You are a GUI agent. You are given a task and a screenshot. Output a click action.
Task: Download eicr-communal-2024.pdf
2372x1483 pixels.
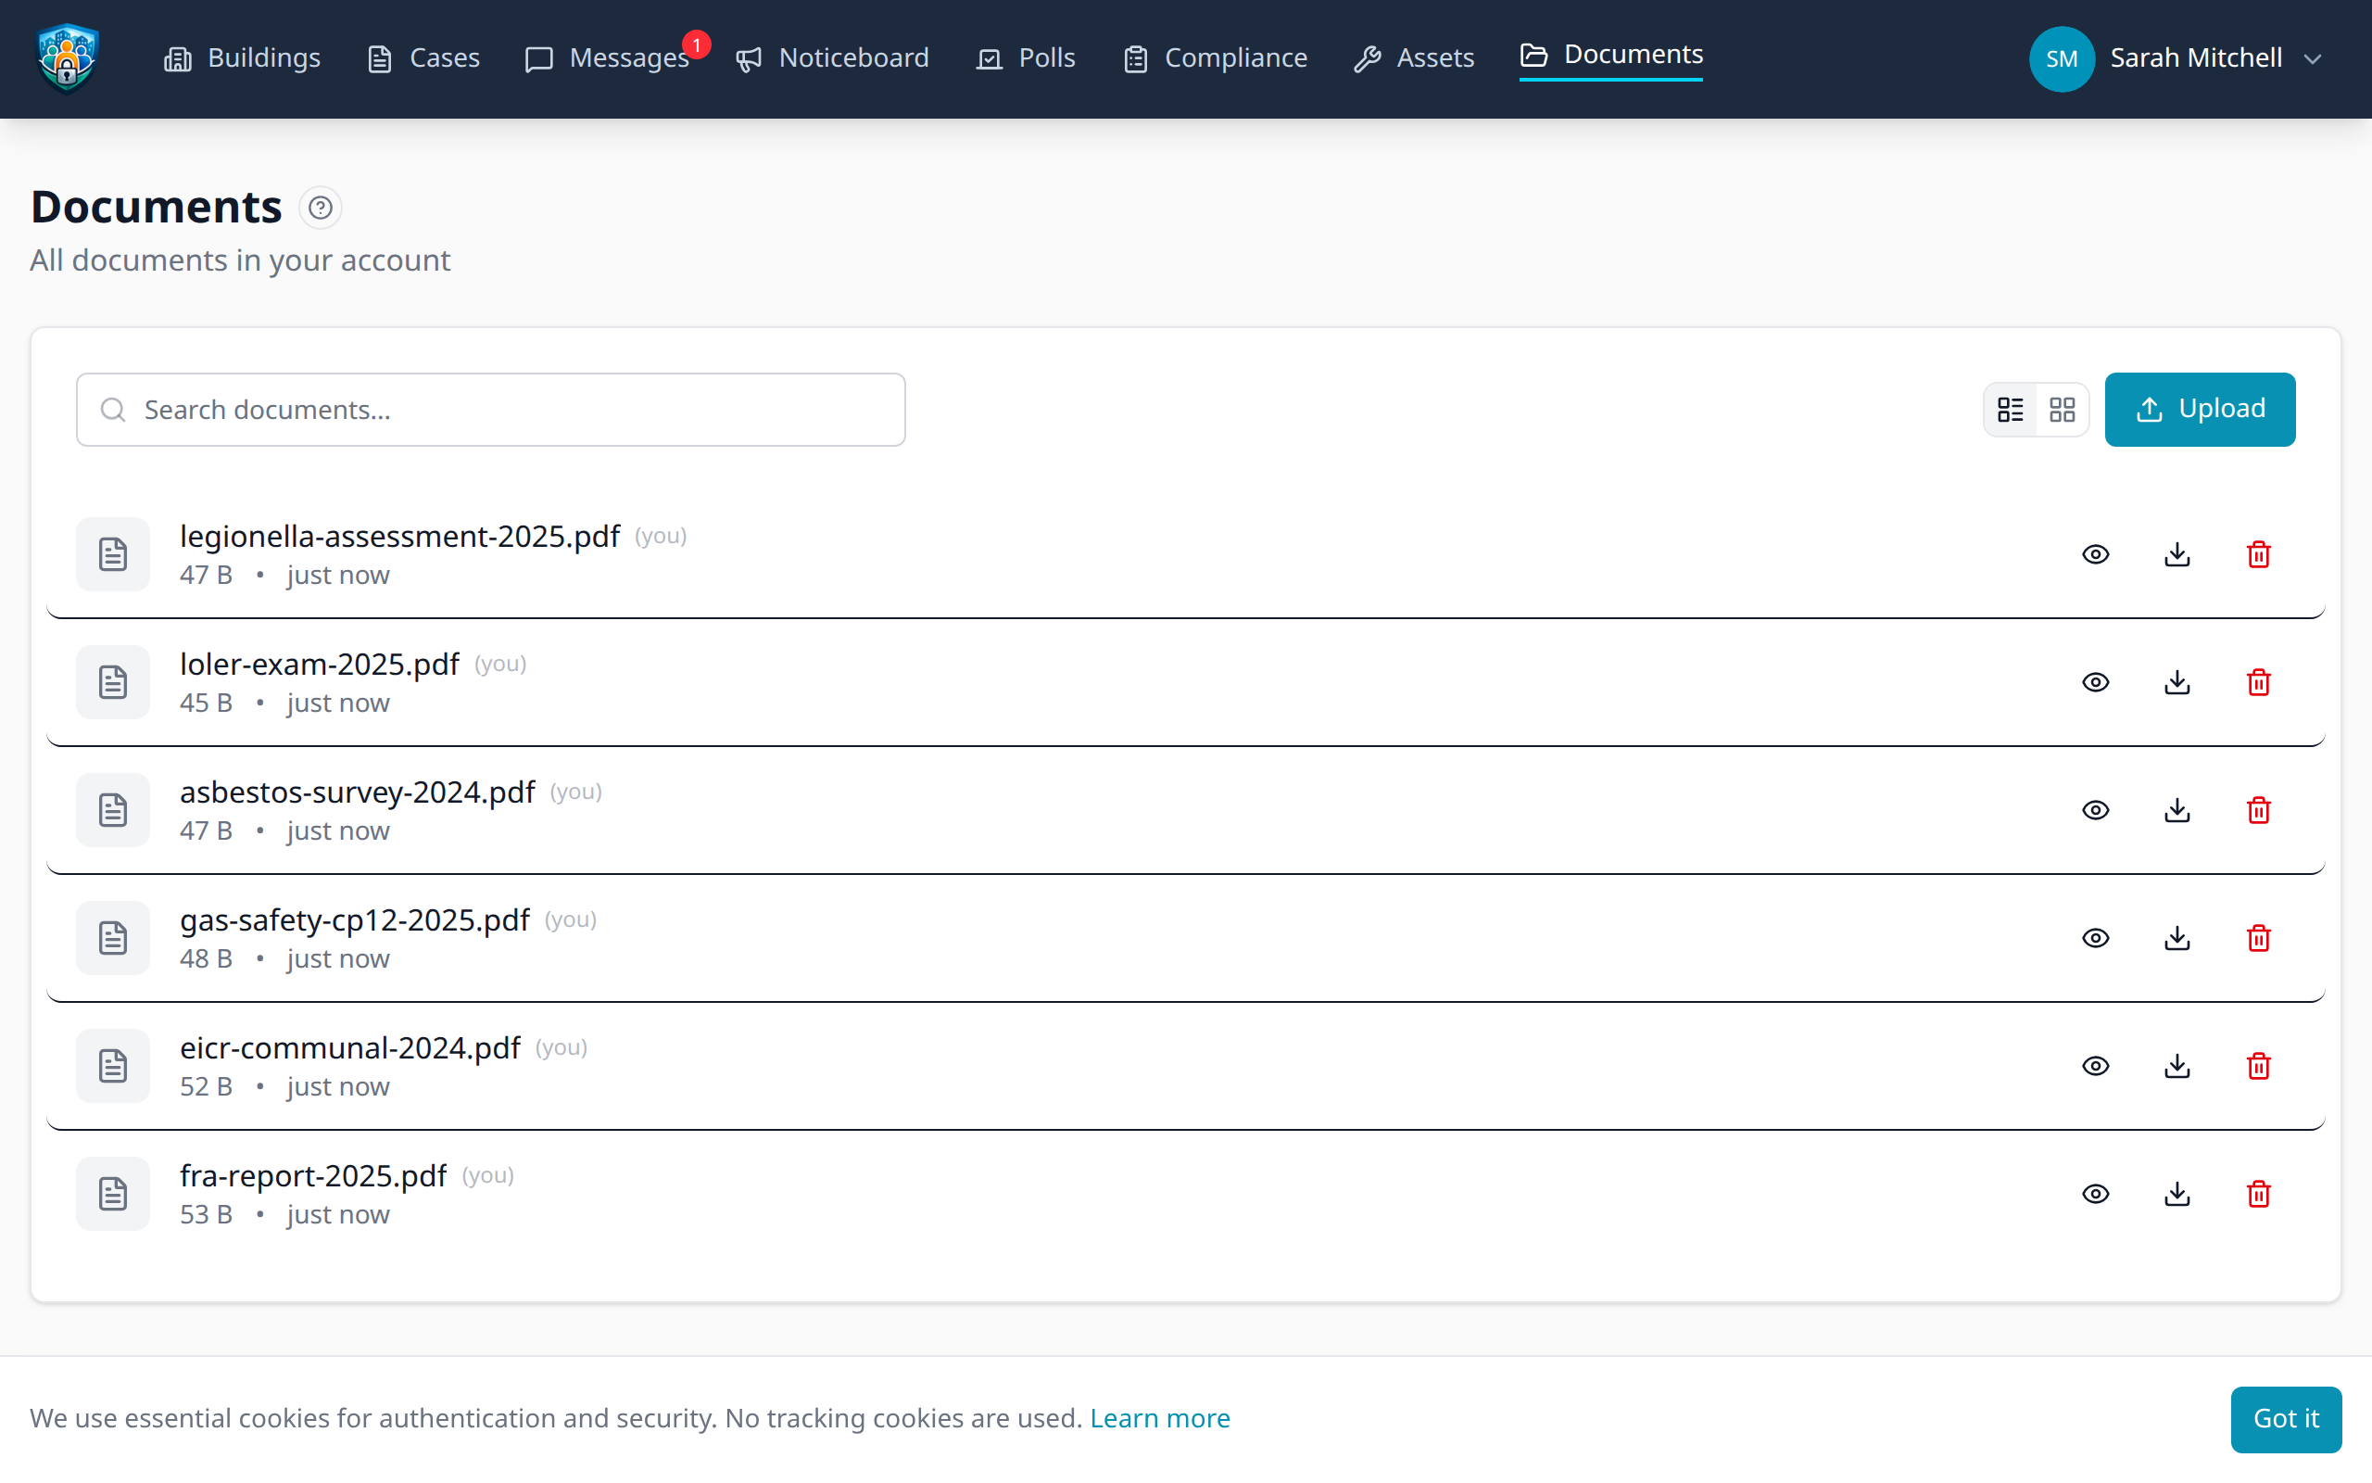pyautogui.click(x=2176, y=1066)
